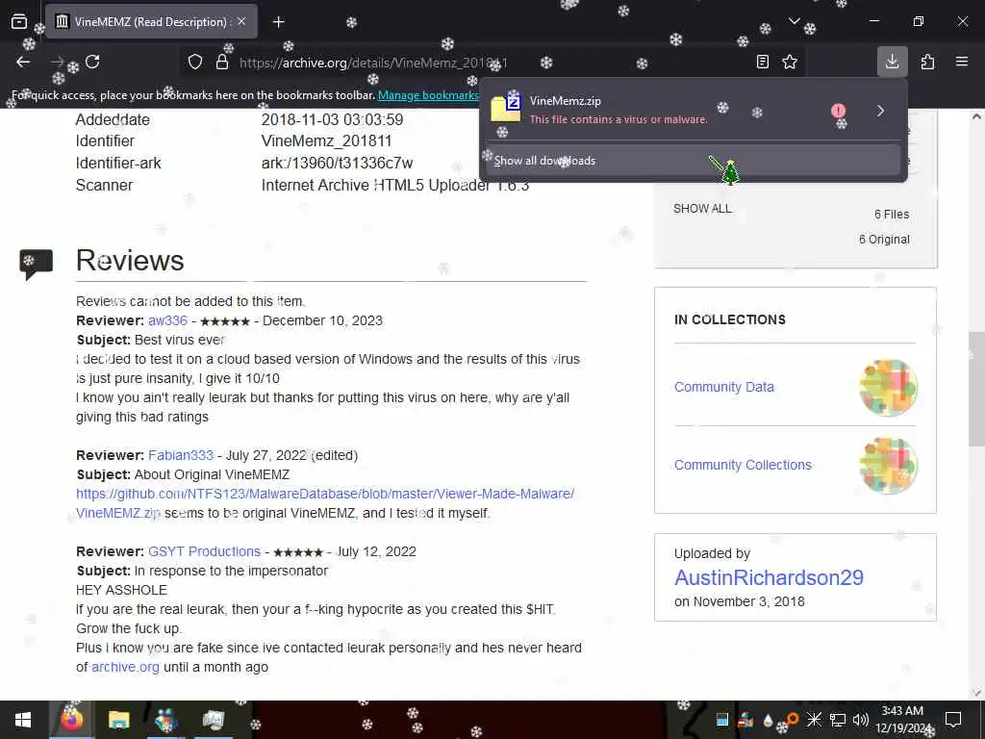
Task: Open a new tab with the plus button
Action: (x=279, y=22)
